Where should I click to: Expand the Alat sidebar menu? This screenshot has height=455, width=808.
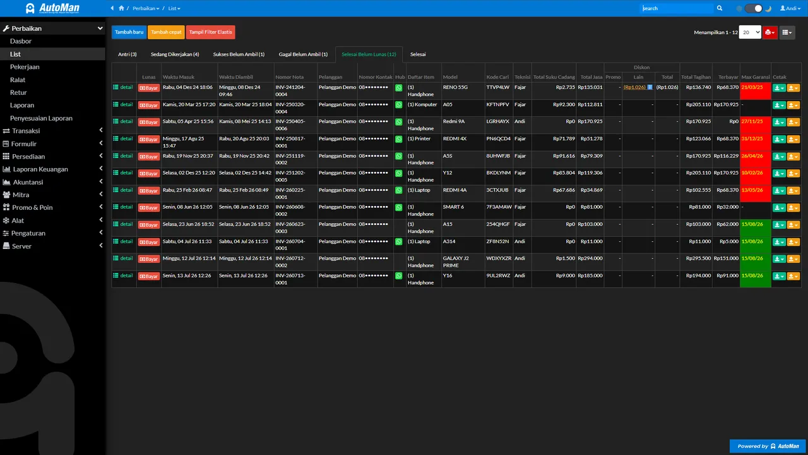(52, 221)
